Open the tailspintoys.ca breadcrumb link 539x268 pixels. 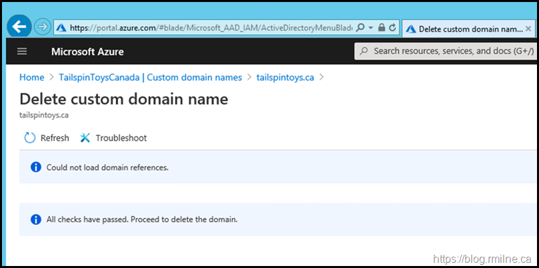pos(285,77)
